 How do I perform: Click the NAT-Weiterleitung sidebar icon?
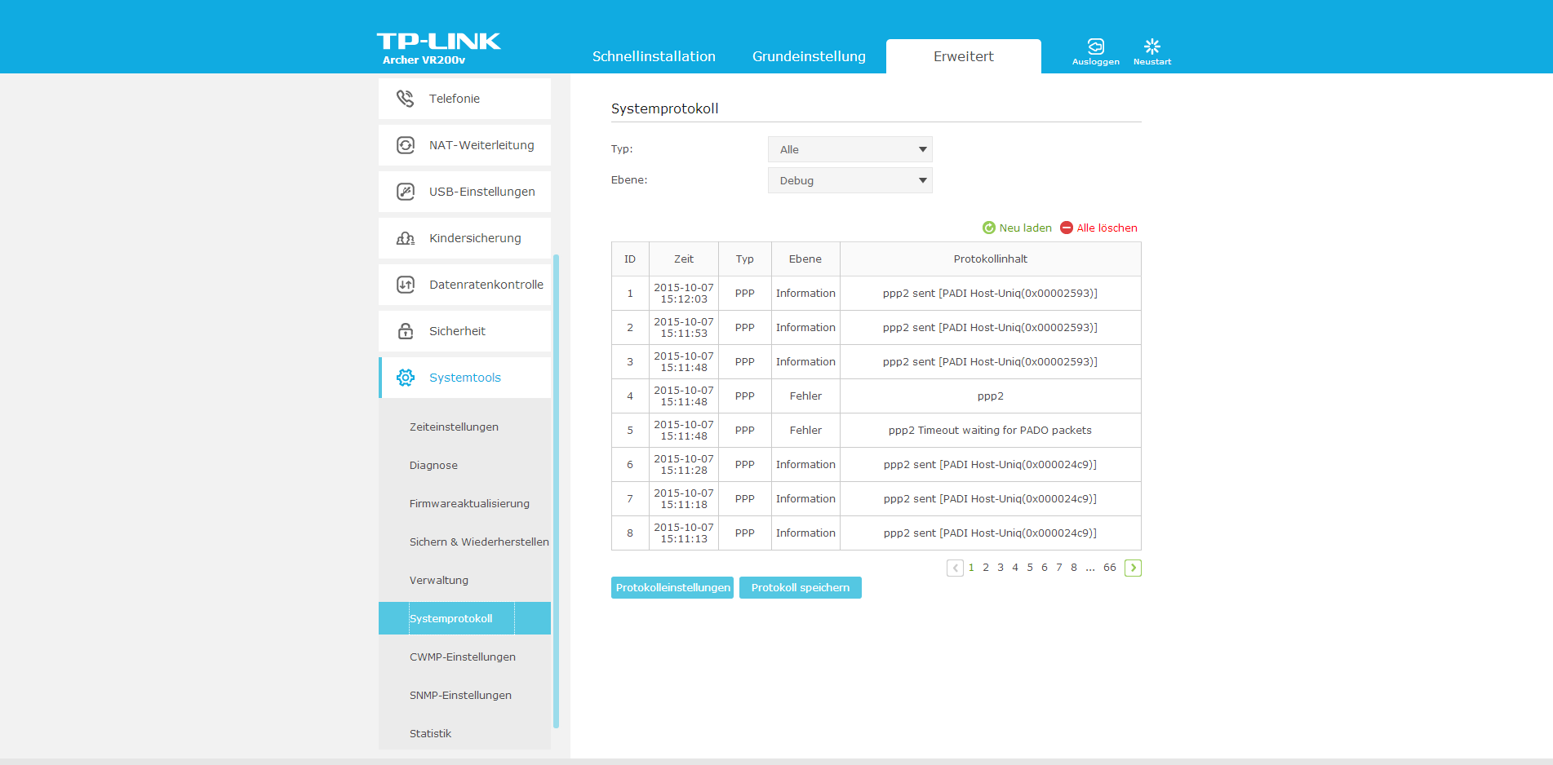point(405,145)
